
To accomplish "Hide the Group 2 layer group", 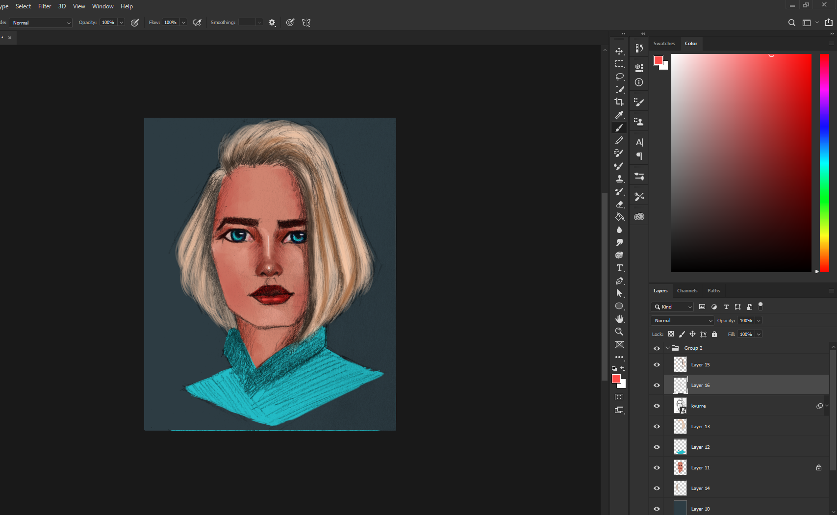I will 657,348.
